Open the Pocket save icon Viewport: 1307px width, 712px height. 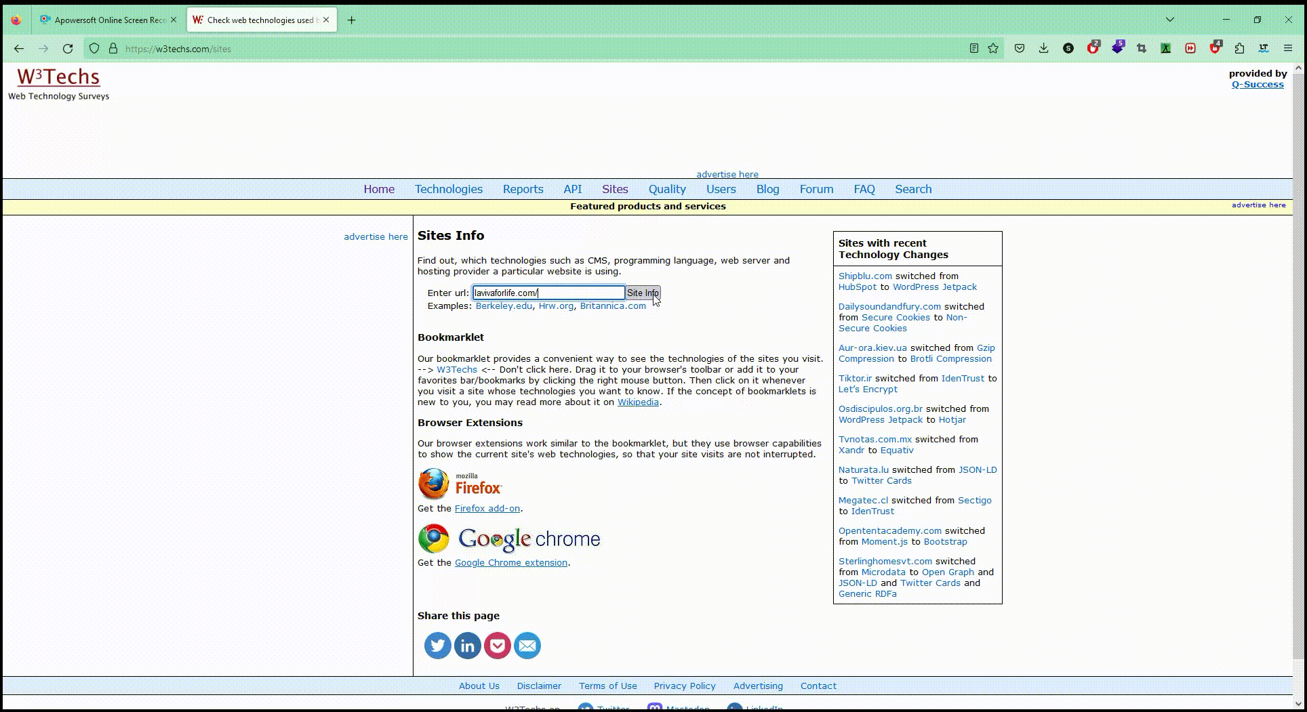pos(1019,49)
